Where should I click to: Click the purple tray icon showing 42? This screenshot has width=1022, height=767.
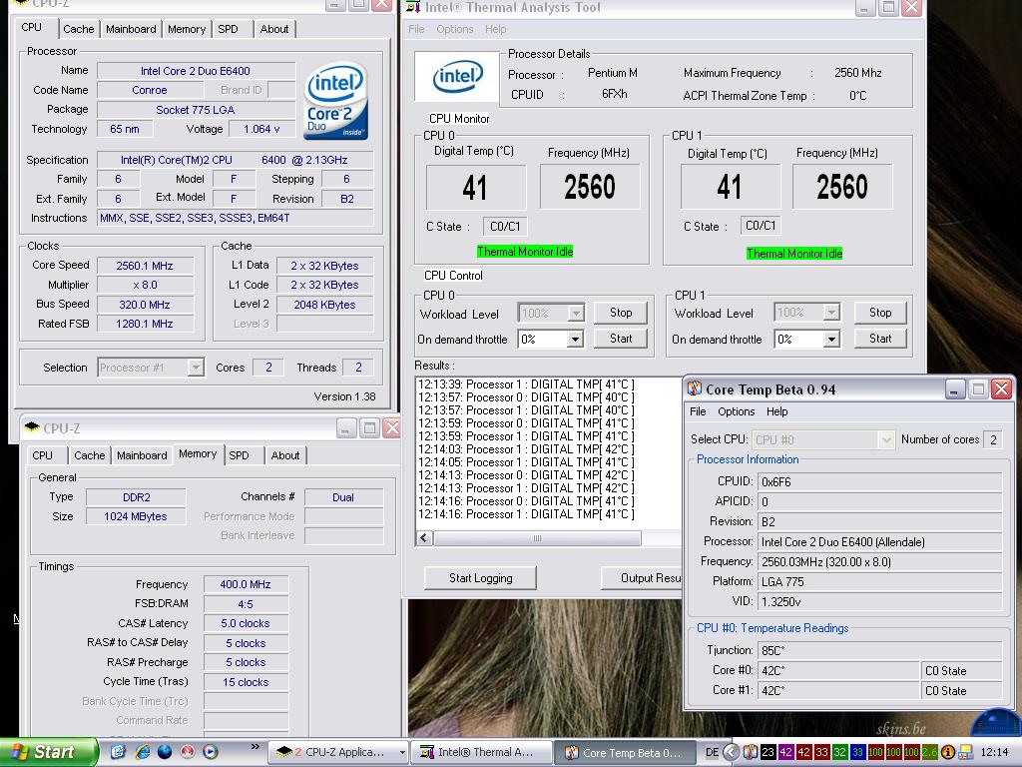(x=786, y=752)
